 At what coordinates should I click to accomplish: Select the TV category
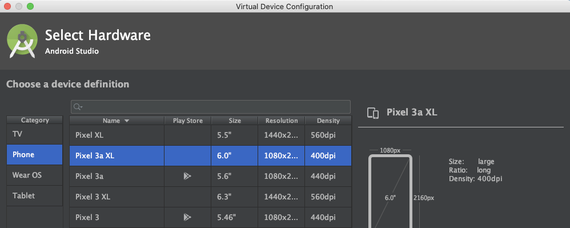point(34,134)
